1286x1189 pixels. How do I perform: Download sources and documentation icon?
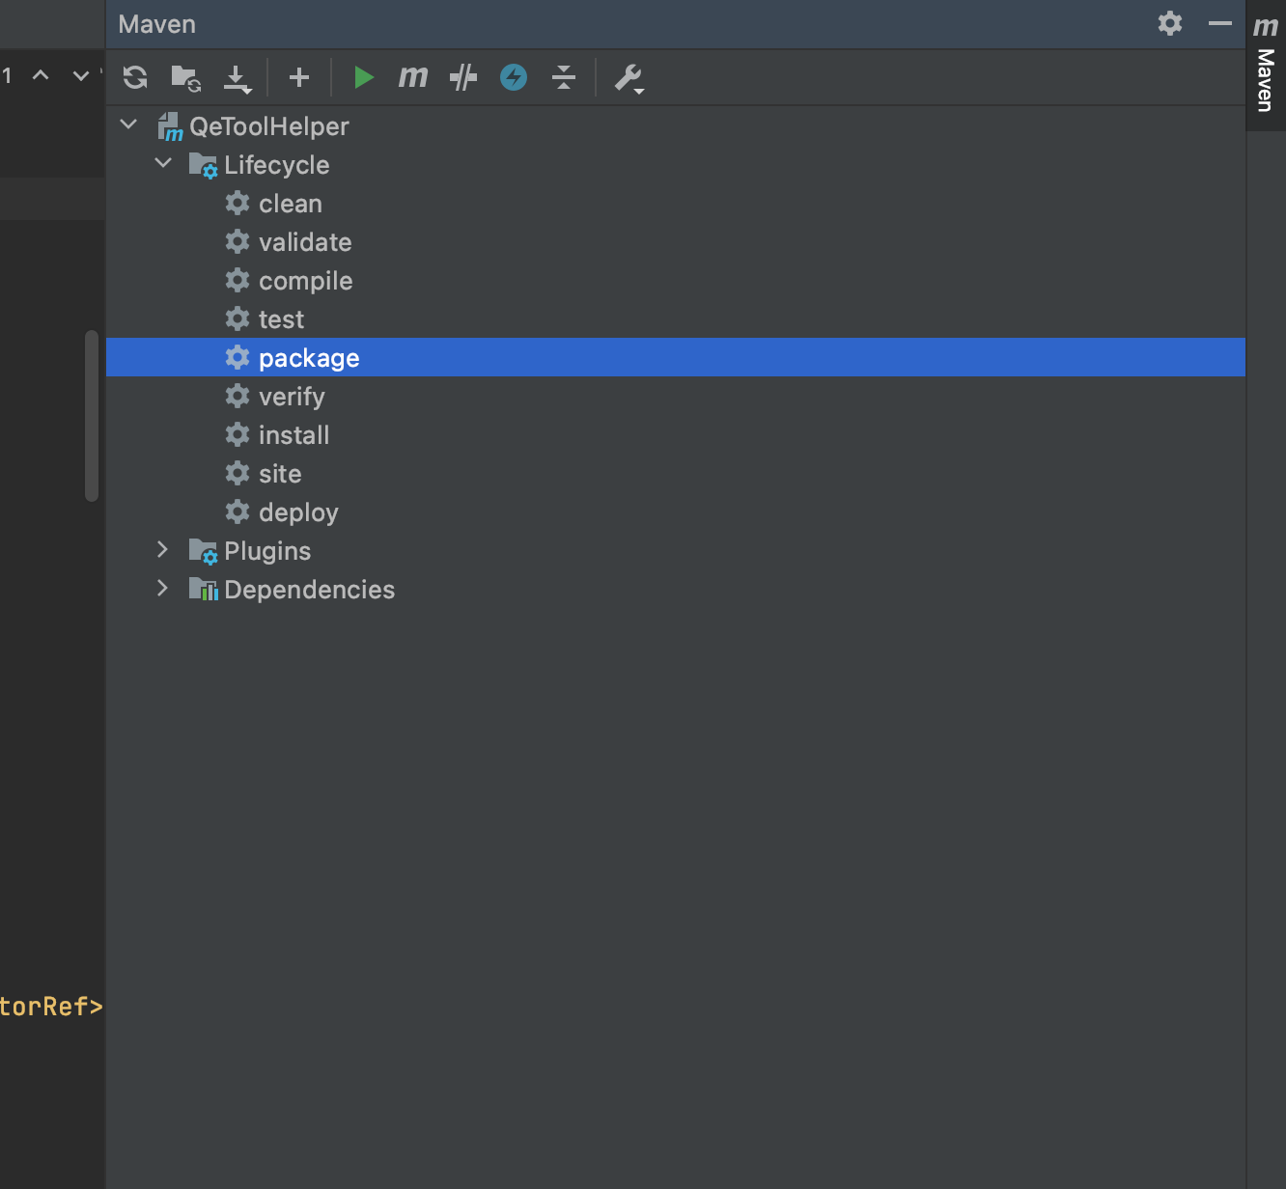[237, 78]
